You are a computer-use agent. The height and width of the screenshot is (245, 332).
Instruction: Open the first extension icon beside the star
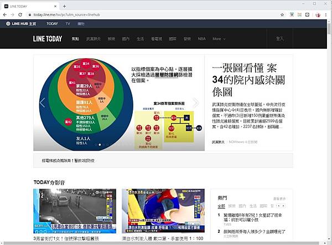[292, 14]
